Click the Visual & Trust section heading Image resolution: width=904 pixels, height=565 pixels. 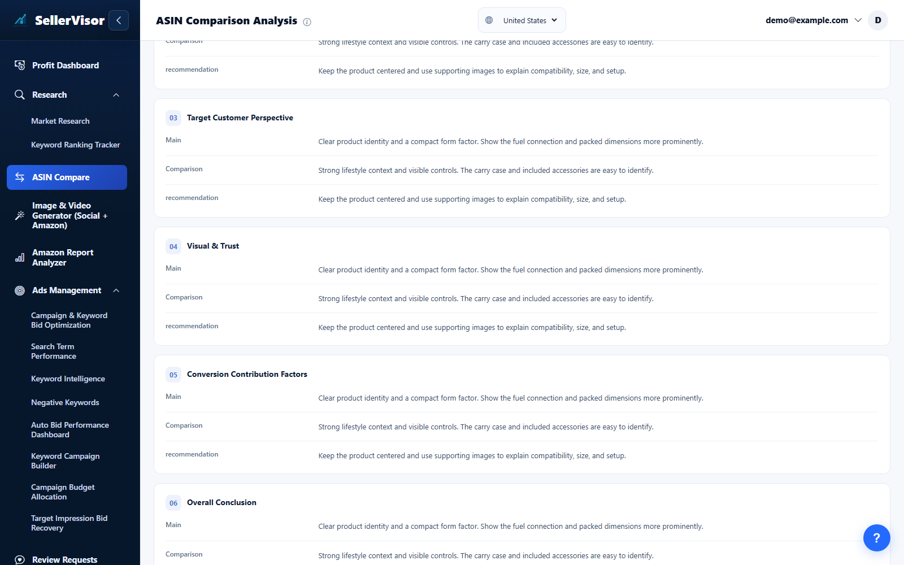[213, 246]
